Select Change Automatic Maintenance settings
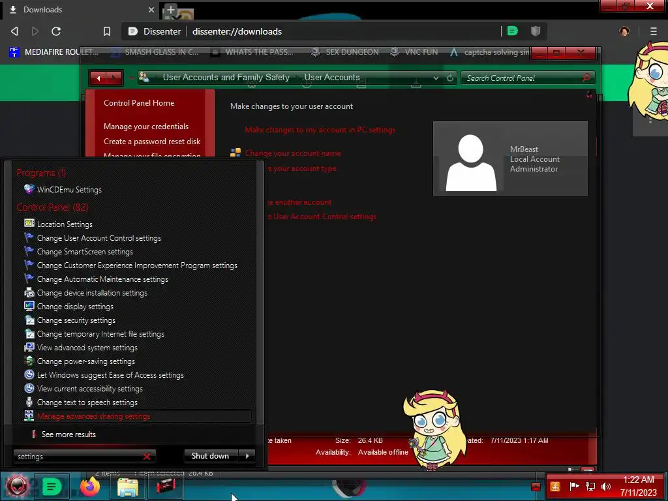Image resolution: width=668 pixels, height=501 pixels. point(97,279)
